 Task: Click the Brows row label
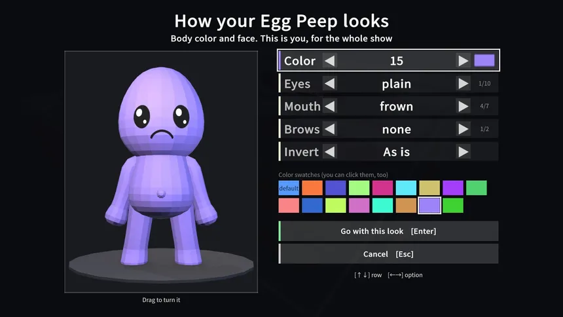[302, 129]
